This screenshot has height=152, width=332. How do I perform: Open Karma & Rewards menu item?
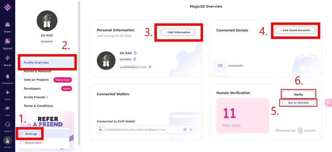[x=37, y=71]
